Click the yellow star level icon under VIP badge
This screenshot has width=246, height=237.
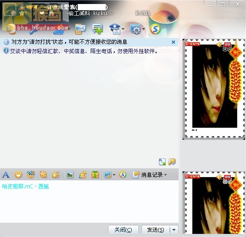click(22, 13)
